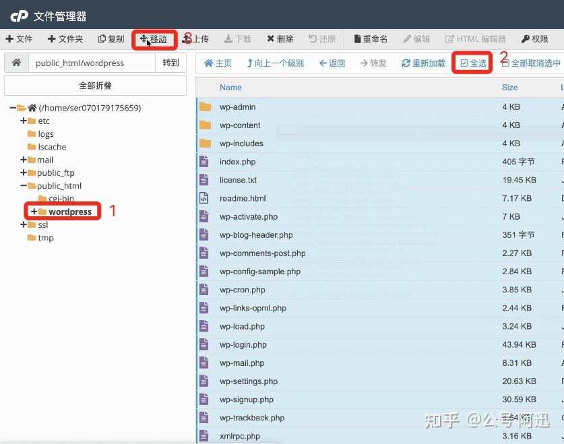Select the wp-config-sample.php file row

click(x=380, y=272)
